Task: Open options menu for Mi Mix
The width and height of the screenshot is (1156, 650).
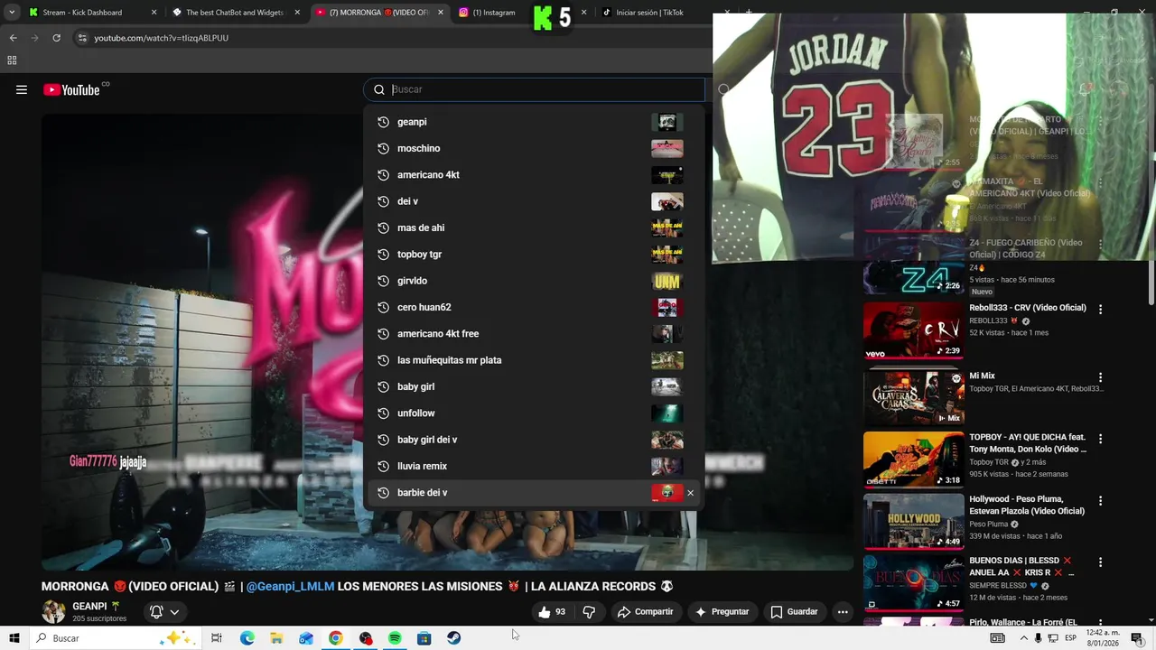Action: (x=1100, y=377)
